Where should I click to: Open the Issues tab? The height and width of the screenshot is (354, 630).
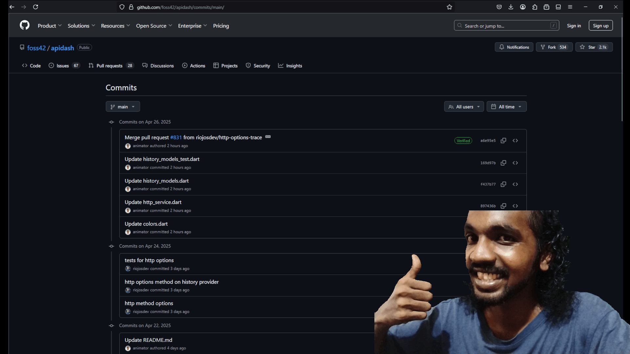[x=62, y=66]
